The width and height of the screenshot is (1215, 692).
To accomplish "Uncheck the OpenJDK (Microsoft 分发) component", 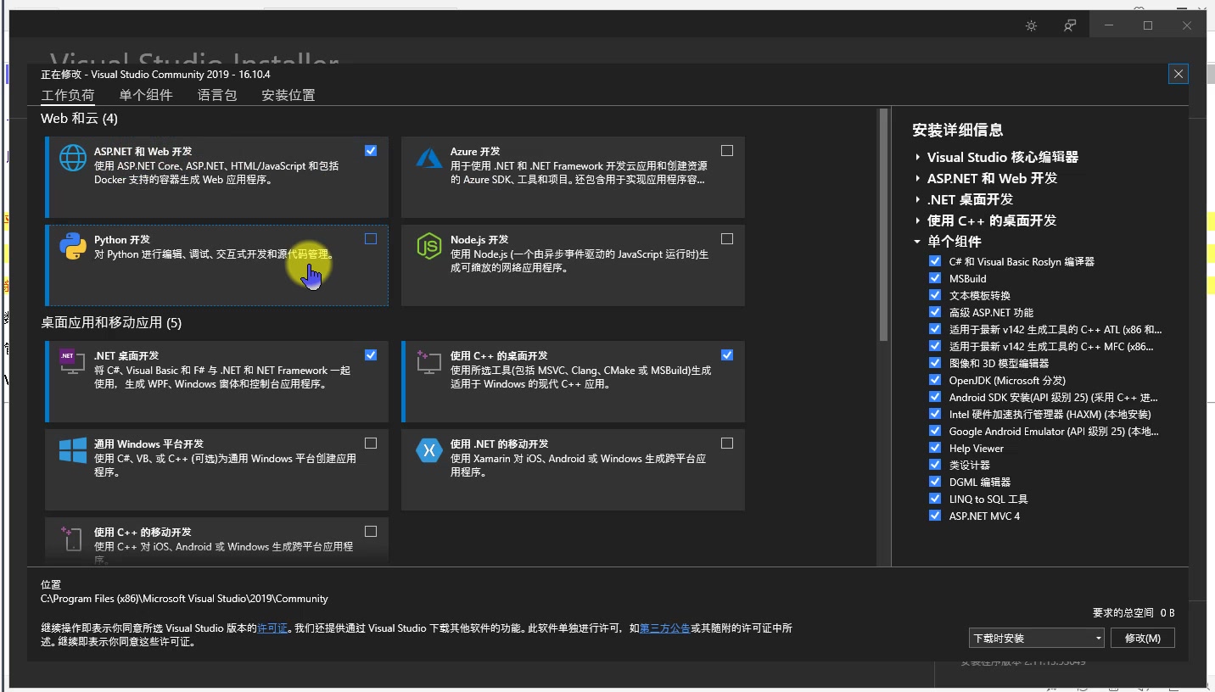I will pos(935,380).
